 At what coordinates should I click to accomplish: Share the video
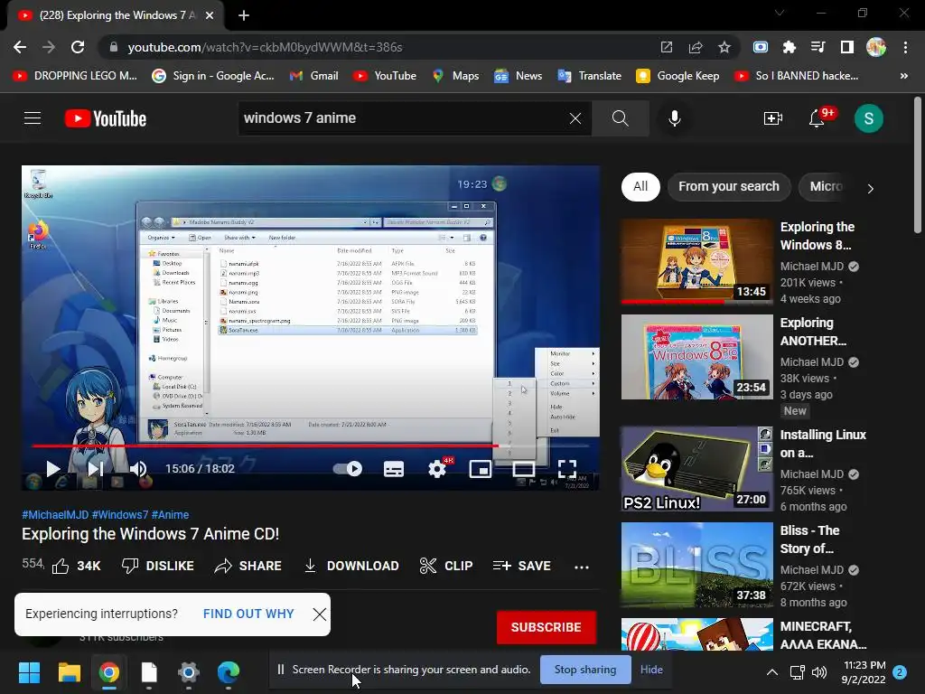(x=248, y=566)
